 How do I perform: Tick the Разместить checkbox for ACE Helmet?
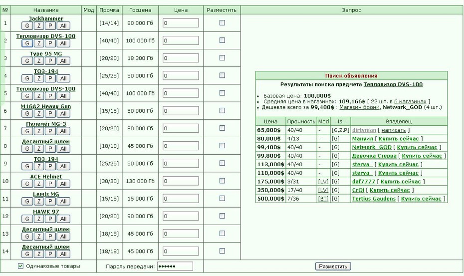tap(222, 181)
